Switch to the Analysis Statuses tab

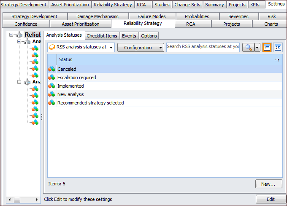coord(64,35)
